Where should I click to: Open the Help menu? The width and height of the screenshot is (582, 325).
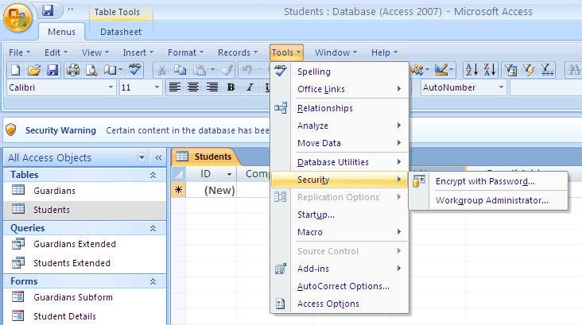384,52
